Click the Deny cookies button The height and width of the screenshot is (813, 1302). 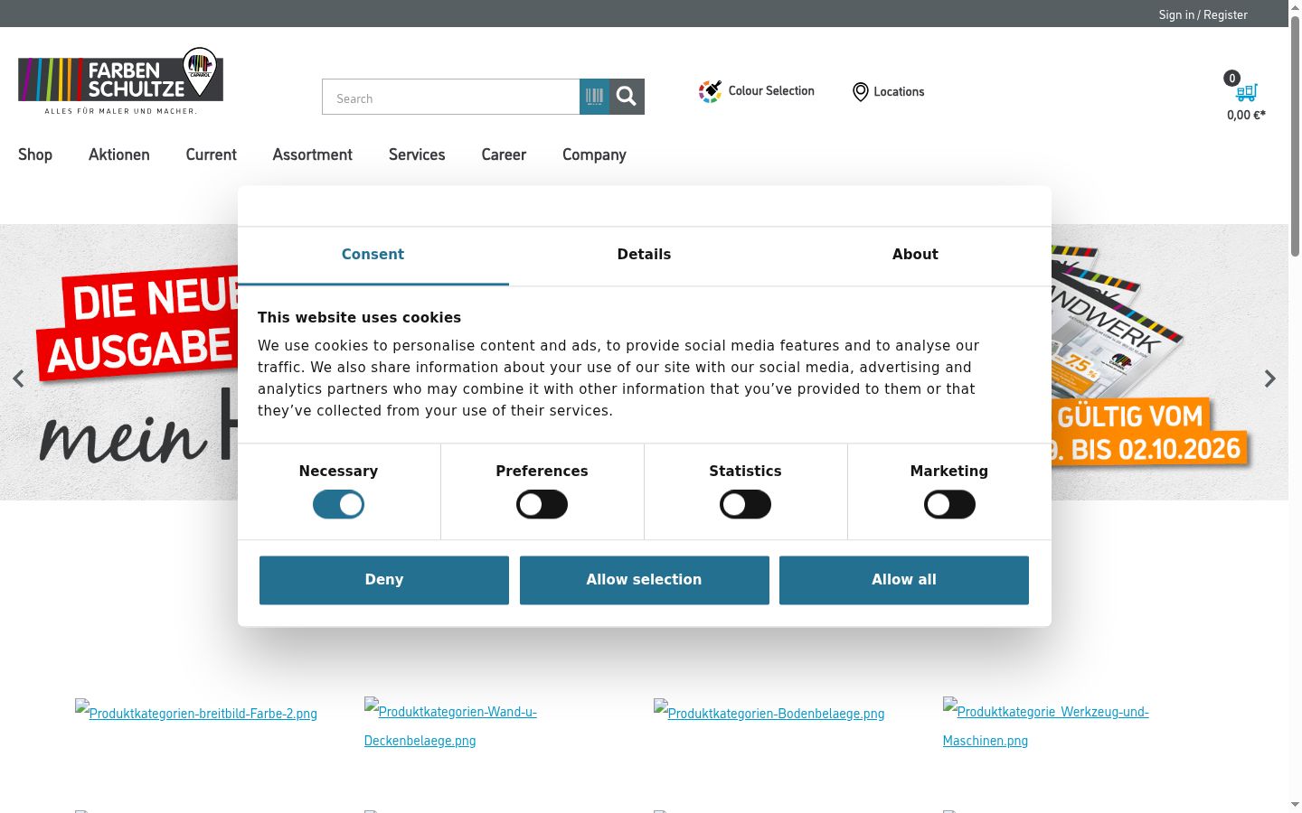pyautogui.click(x=384, y=580)
